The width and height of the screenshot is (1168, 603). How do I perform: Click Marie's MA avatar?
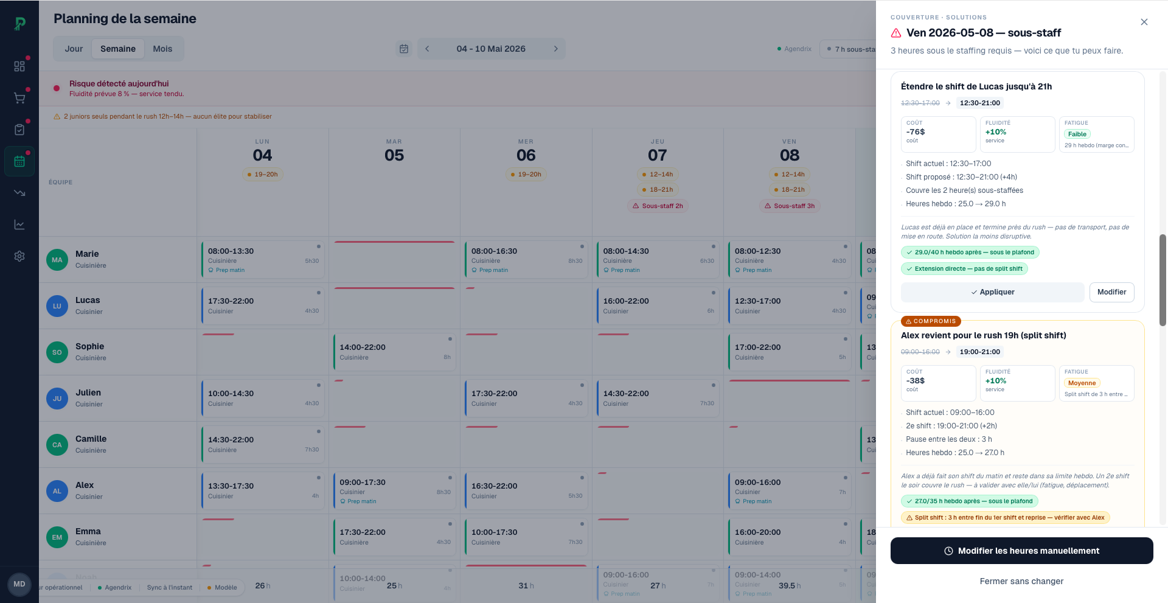(x=57, y=260)
